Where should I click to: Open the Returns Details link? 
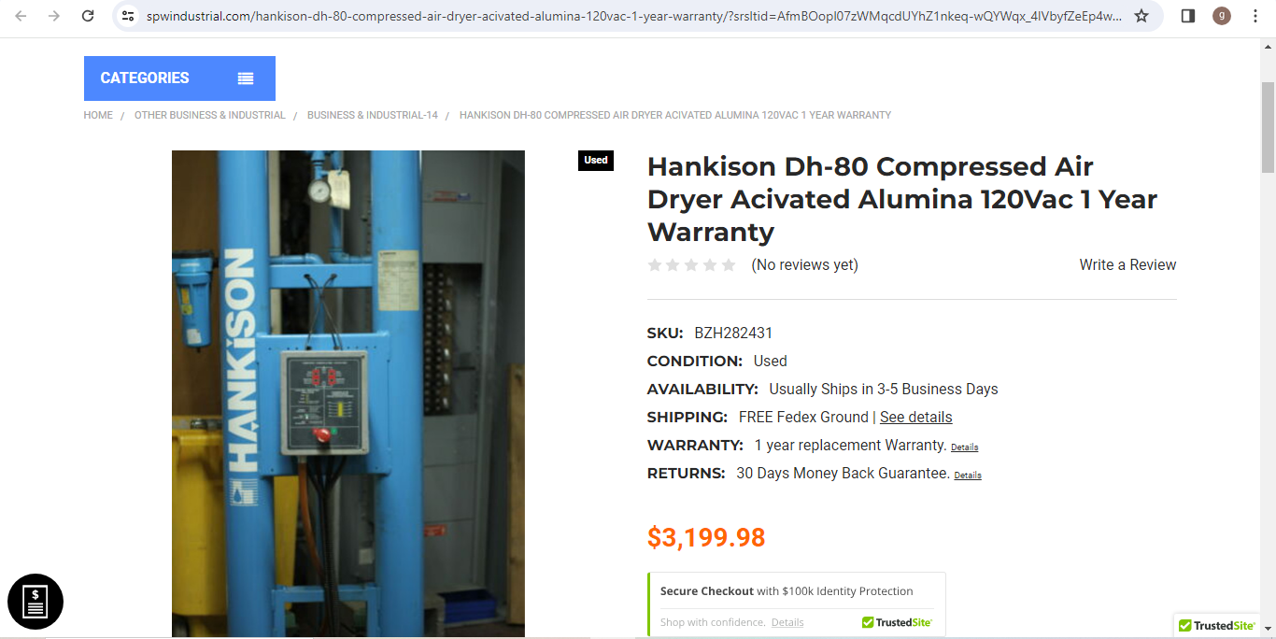click(968, 476)
